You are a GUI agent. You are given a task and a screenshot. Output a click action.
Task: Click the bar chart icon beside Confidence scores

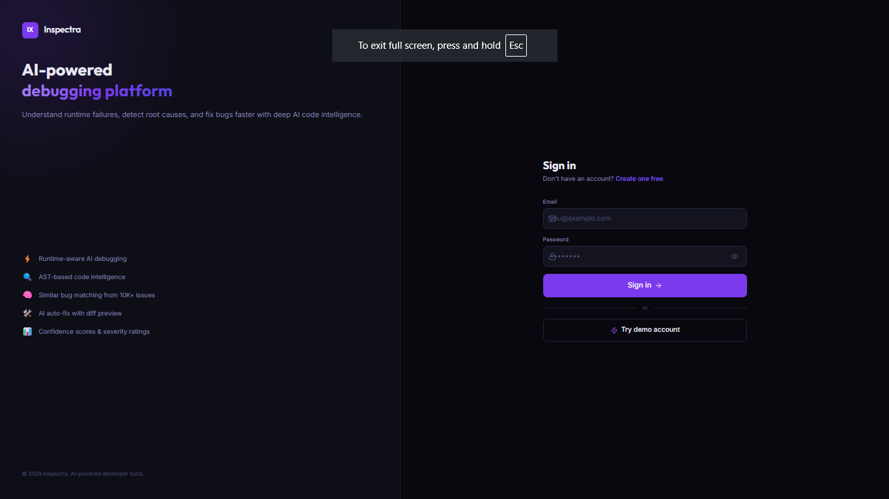point(27,332)
